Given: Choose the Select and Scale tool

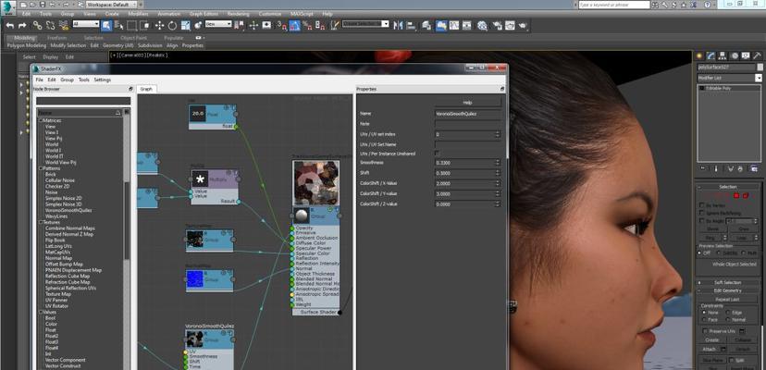Looking at the screenshot, I should [186, 25].
